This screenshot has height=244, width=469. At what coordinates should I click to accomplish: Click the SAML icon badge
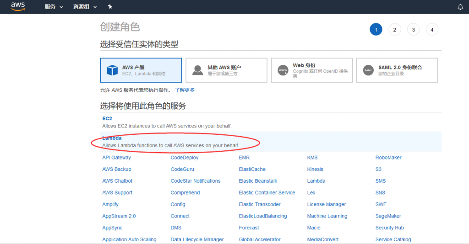[368, 70]
